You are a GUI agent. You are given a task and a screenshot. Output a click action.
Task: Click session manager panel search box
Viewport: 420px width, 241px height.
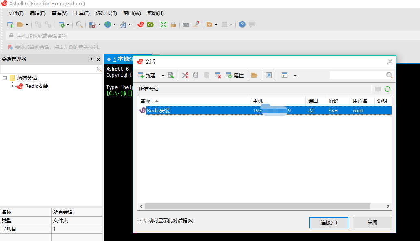[x=48, y=69]
